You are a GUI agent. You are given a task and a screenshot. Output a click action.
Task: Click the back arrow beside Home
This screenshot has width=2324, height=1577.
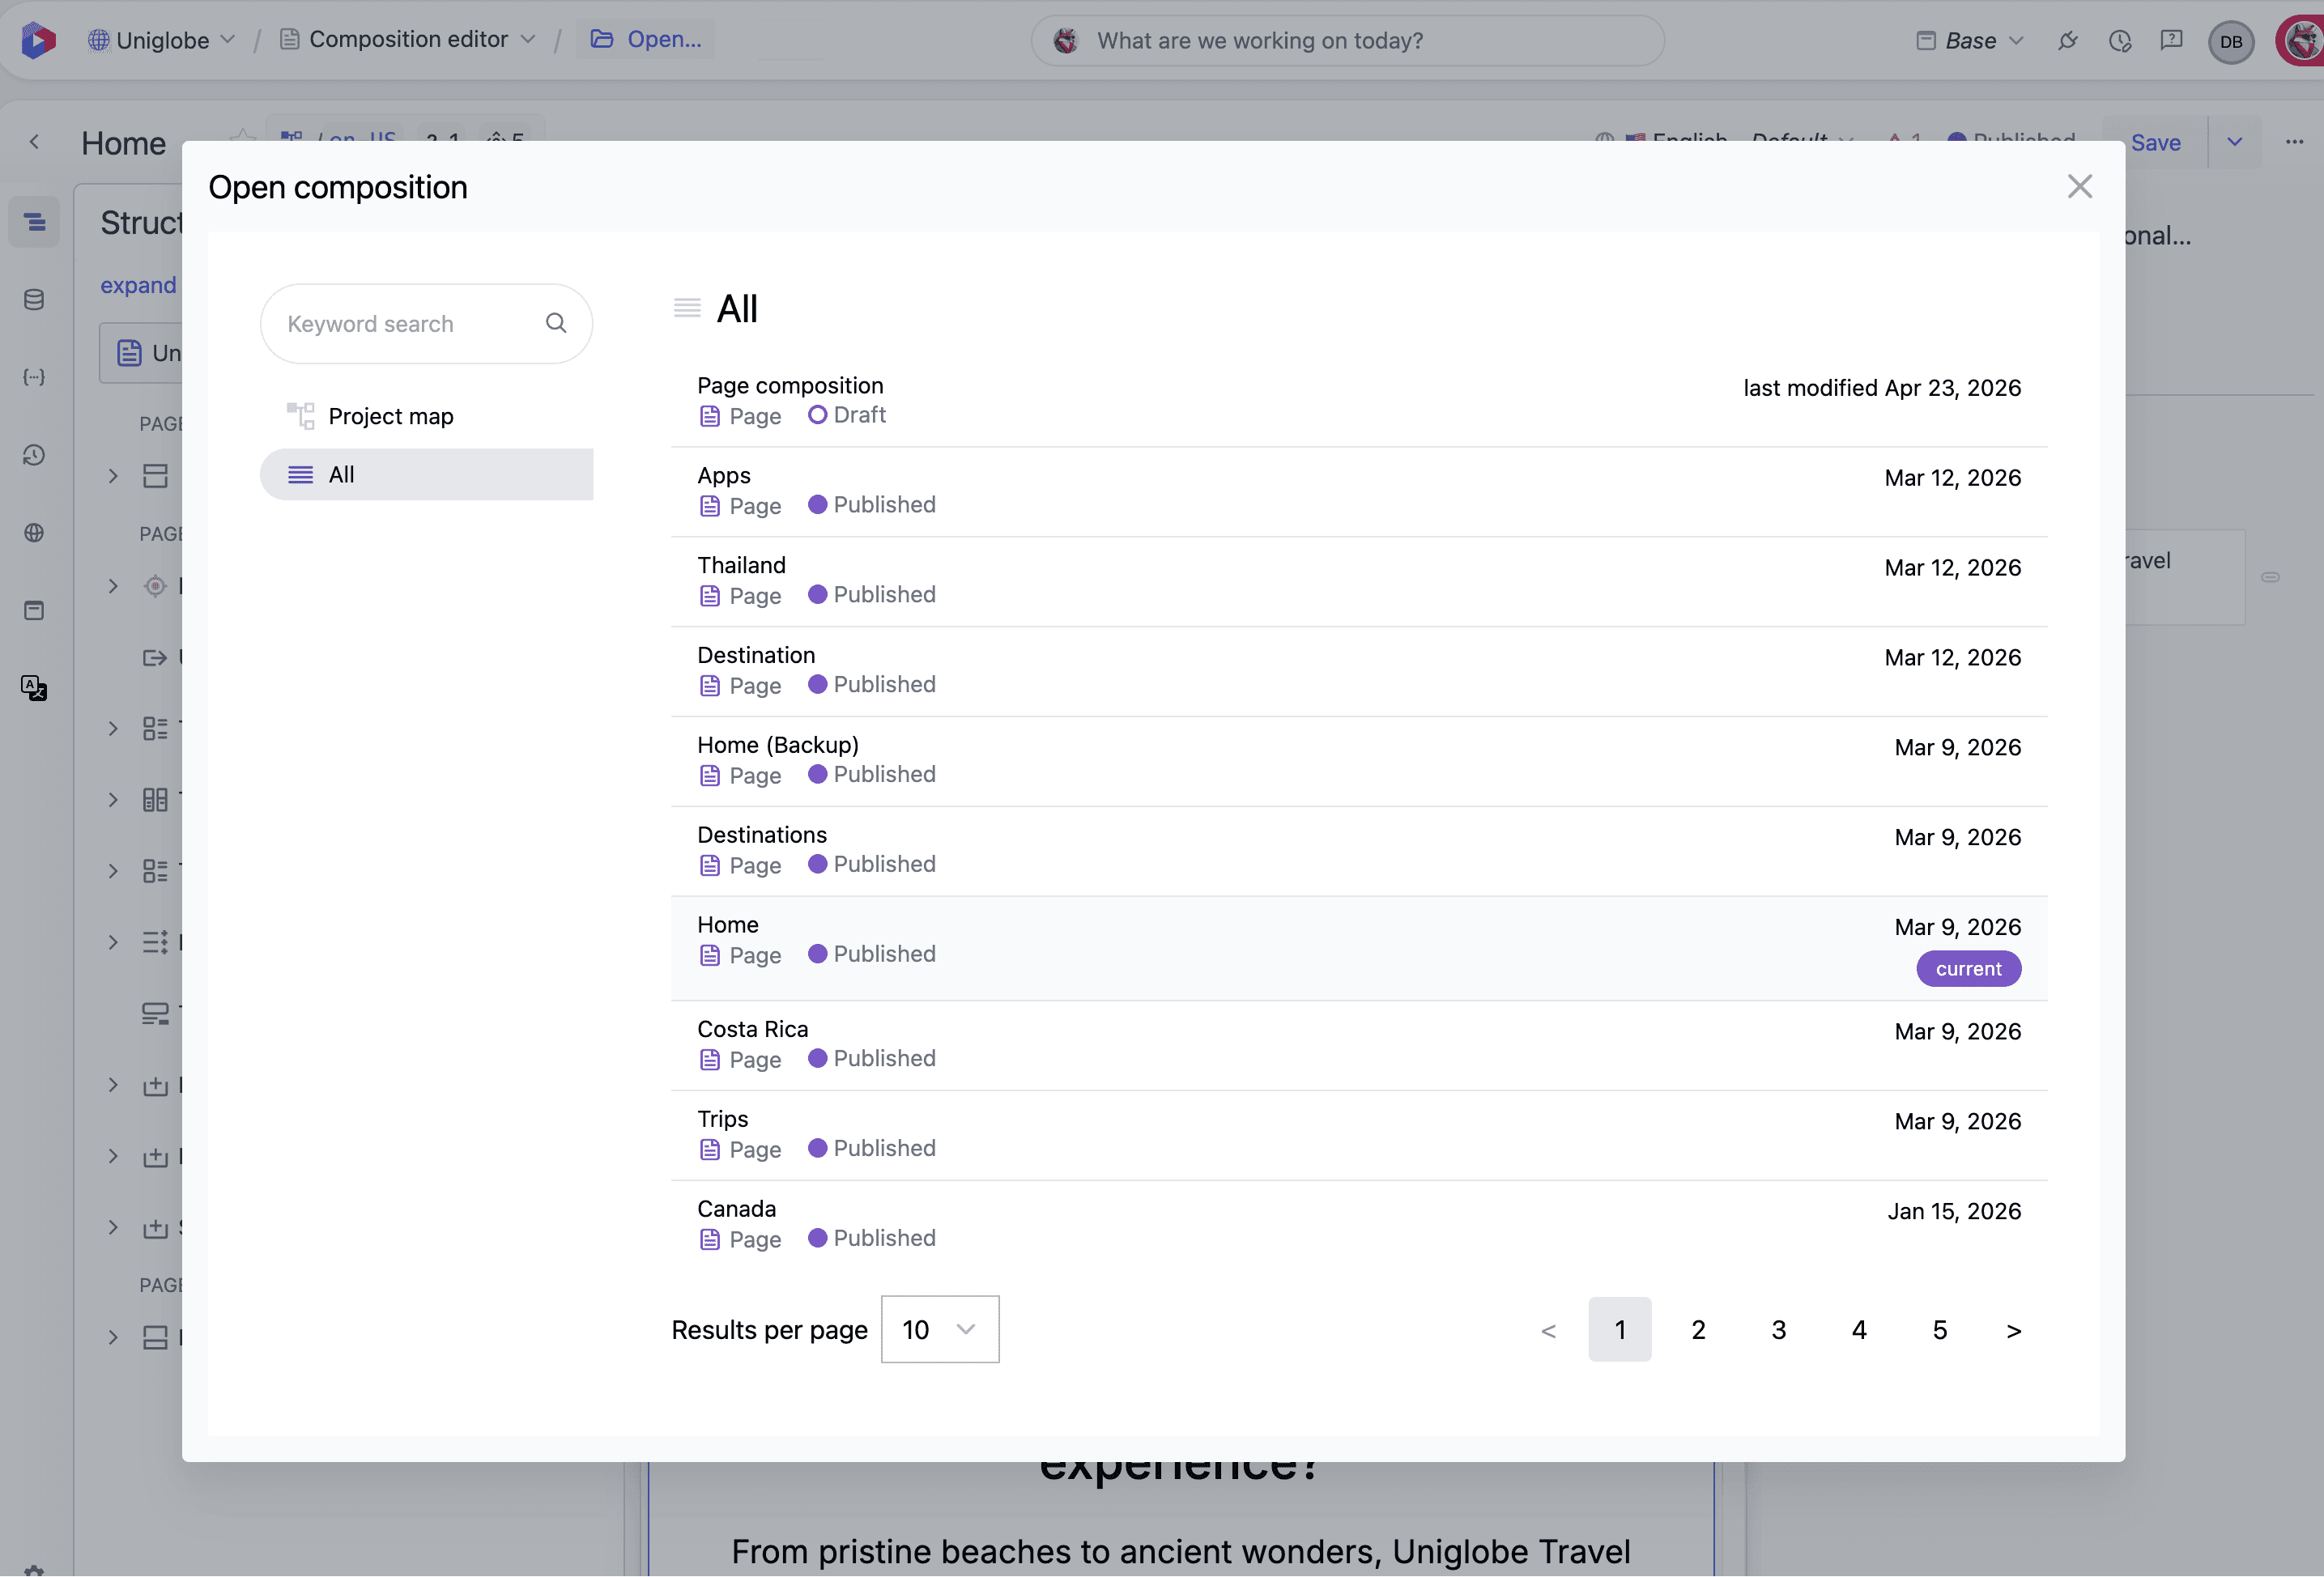click(x=35, y=142)
